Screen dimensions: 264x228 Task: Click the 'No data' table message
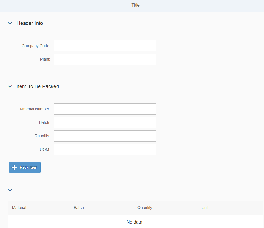(134, 222)
